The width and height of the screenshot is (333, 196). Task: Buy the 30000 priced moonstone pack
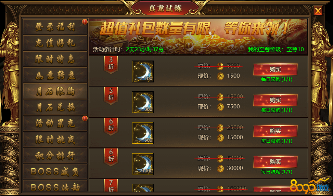click(276, 162)
